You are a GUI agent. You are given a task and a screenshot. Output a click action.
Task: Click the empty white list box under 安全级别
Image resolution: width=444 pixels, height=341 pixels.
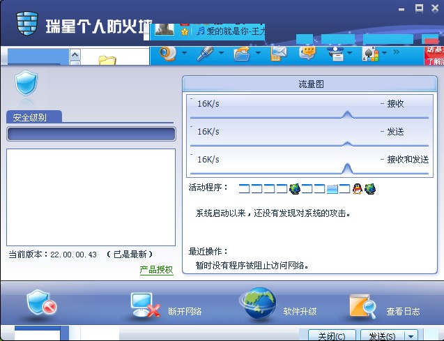(x=91, y=197)
